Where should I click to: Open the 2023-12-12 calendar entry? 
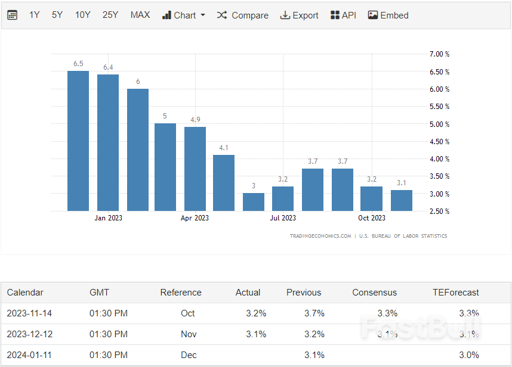[x=29, y=334]
